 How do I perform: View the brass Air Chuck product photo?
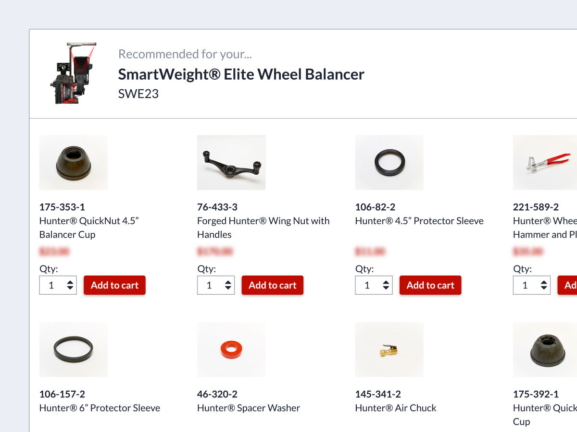[389, 349]
